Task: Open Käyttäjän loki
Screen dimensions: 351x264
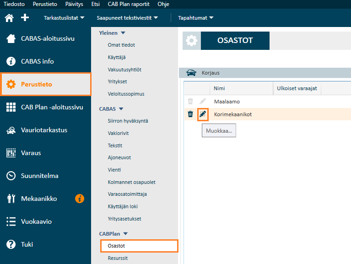Action: 123,206
